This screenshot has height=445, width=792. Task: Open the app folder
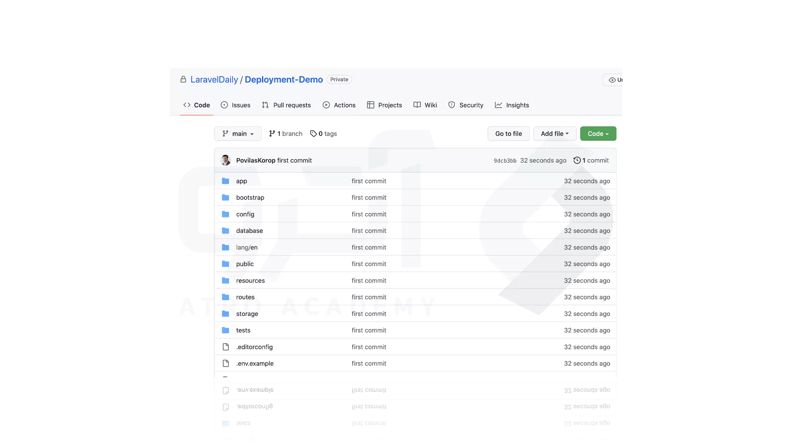(x=241, y=181)
